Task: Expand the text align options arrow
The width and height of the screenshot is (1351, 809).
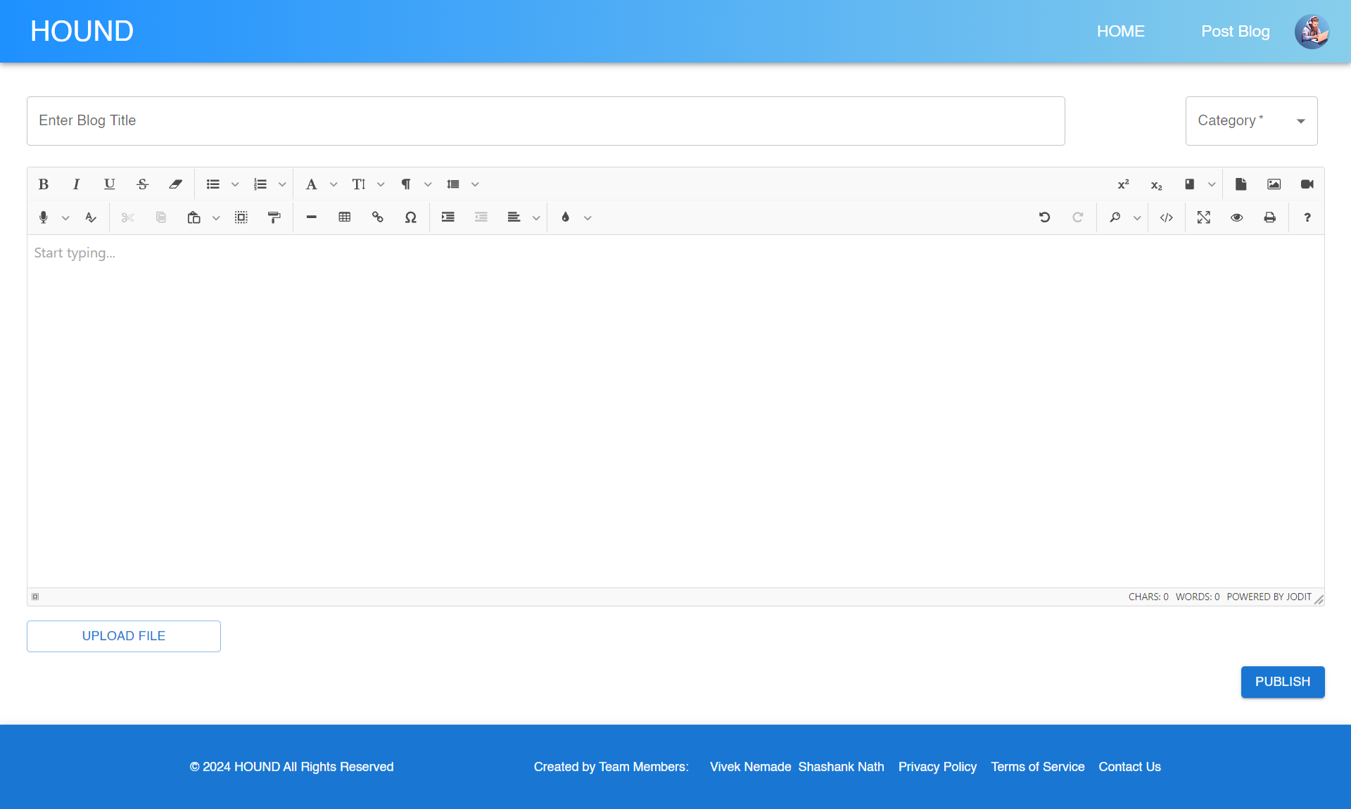Action: pos(536,218)
